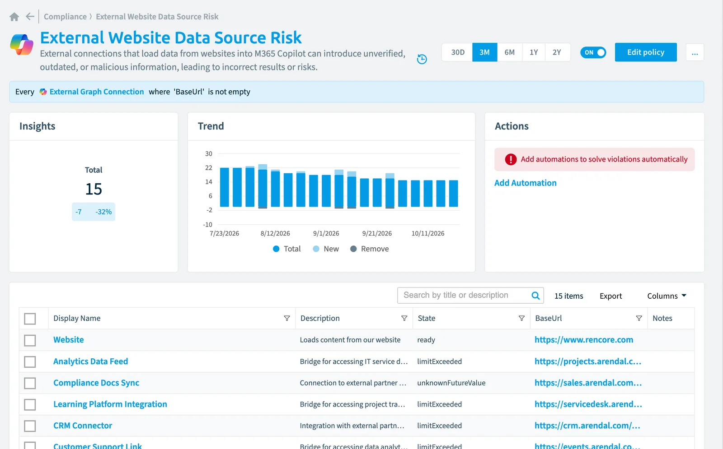The height and width of the screenshot is (449, 723).
Task: Click the search magnifier icon
Action: click(535, 296)
